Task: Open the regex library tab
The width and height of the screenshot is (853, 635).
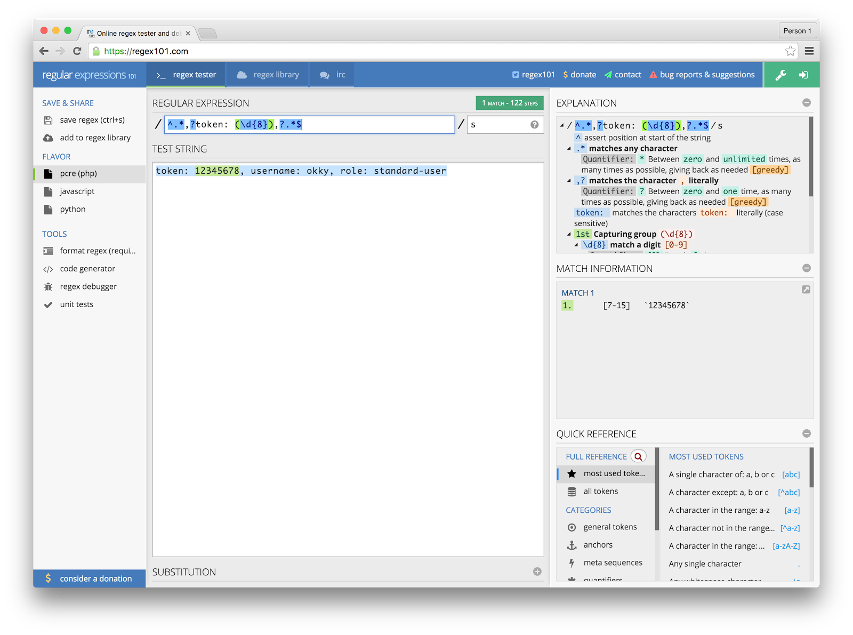Action: click(x=268, y=75)
